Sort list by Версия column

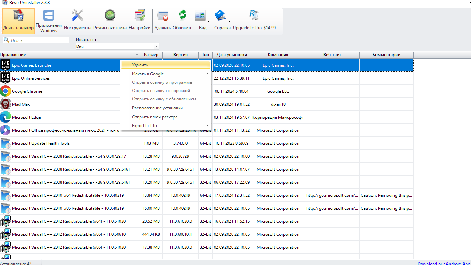180,55
